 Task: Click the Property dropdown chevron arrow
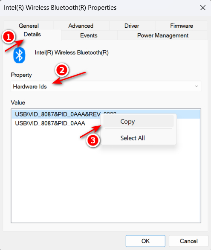(197, 86)
